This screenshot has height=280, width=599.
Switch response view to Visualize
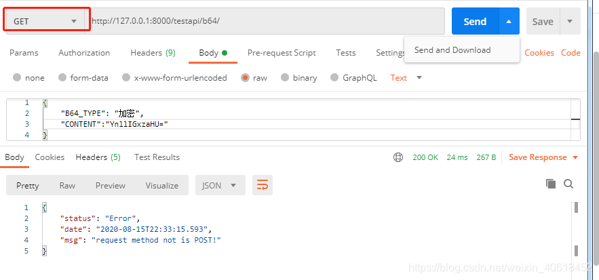[x=162, y=186]
